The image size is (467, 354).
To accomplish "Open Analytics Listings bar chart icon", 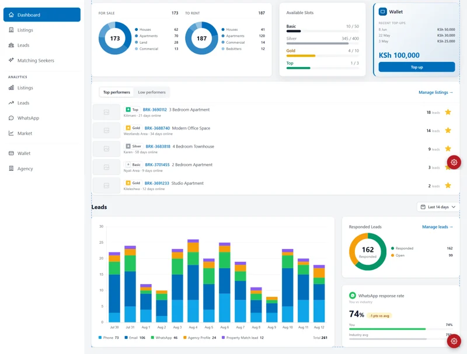I will [x=11, y=87].
